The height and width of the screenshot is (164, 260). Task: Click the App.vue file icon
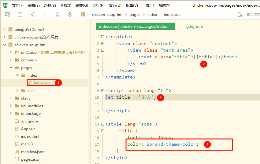17,129
